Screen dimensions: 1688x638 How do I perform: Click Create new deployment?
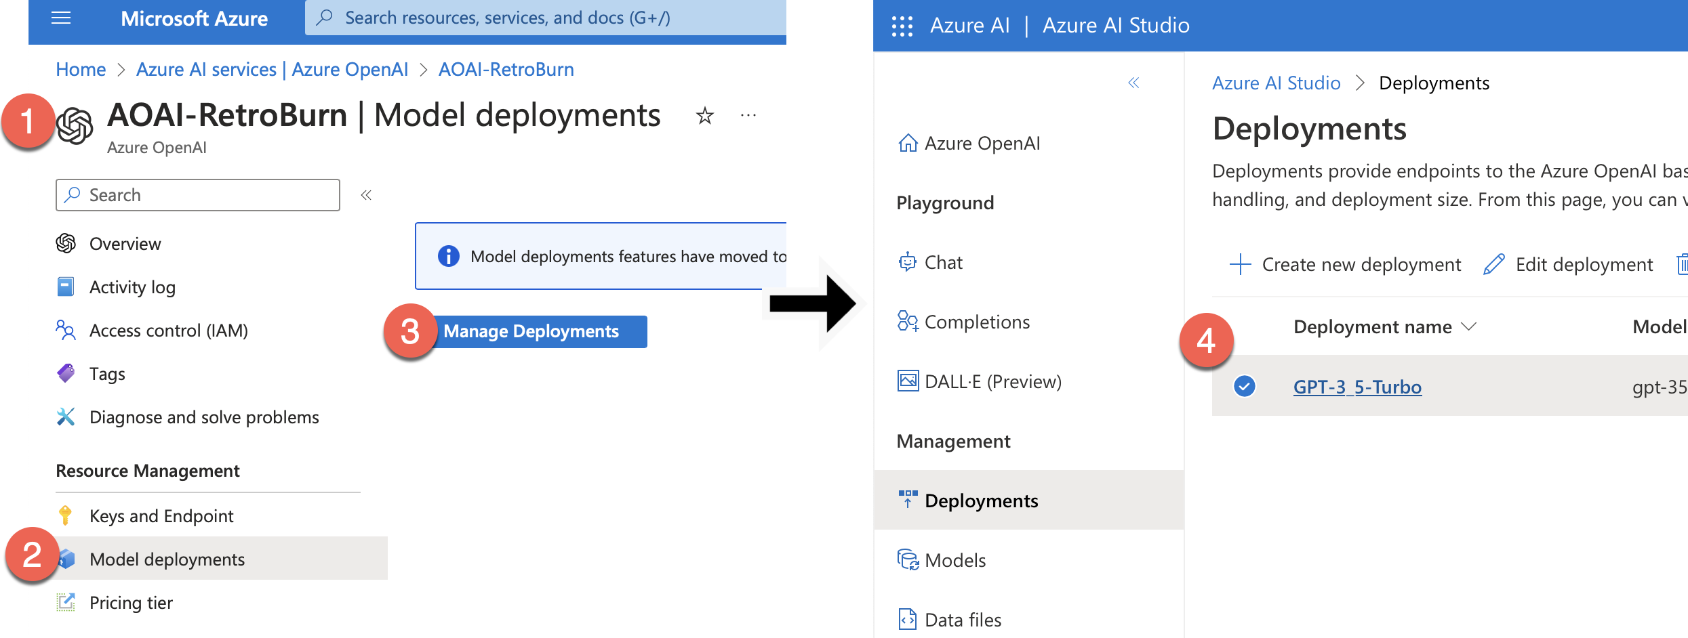(1346, 264)
